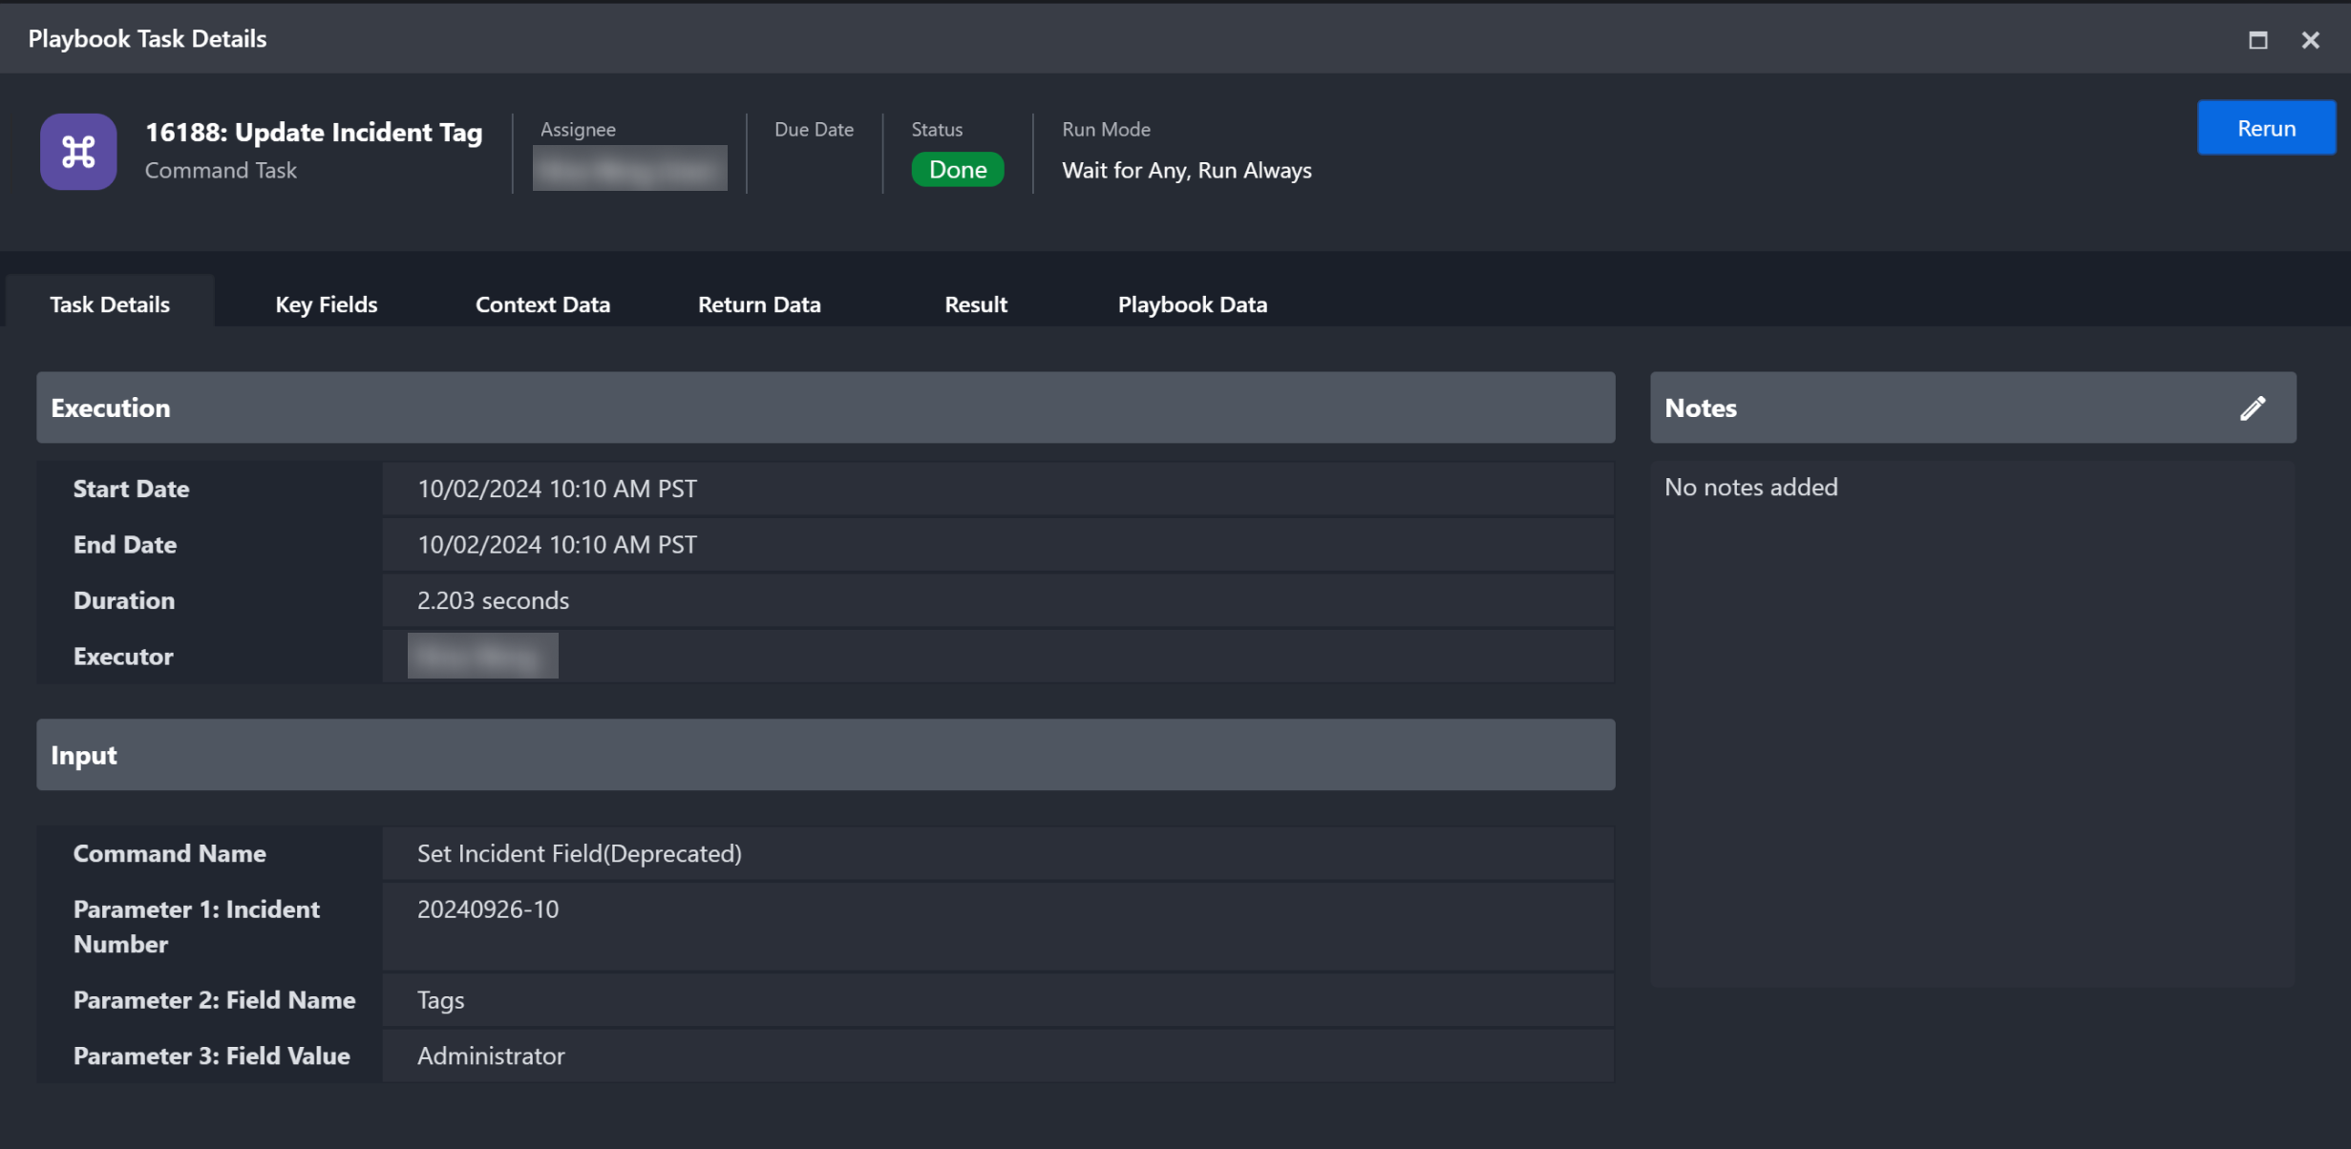Close the Playbook Task Details dialog
The width and height of the screenshot is (2351, 1149).
click(2310, 40)
